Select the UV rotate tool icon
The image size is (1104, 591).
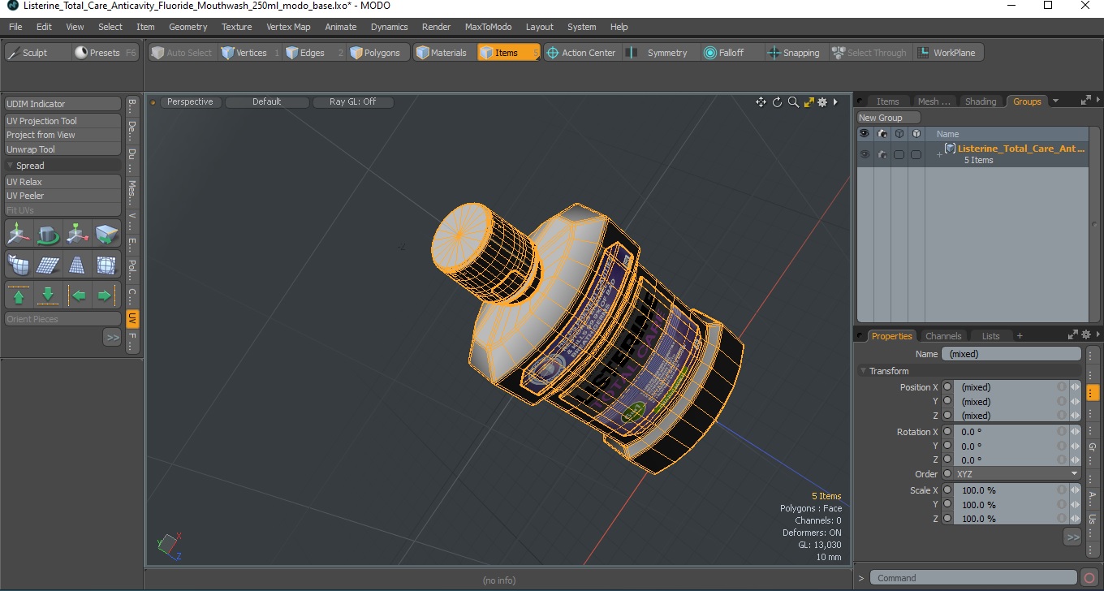[x=48, y=235]
